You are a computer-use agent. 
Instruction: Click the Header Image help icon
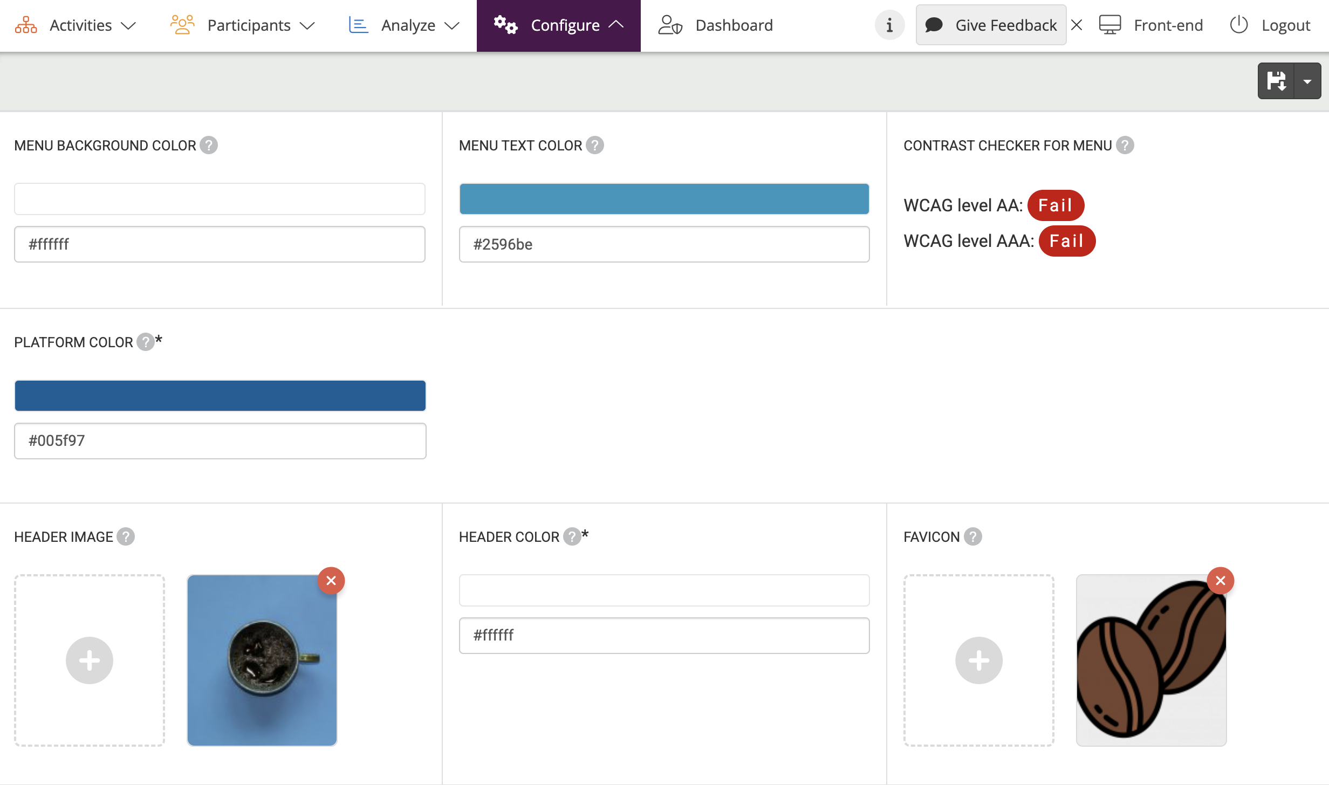(126, 536)
